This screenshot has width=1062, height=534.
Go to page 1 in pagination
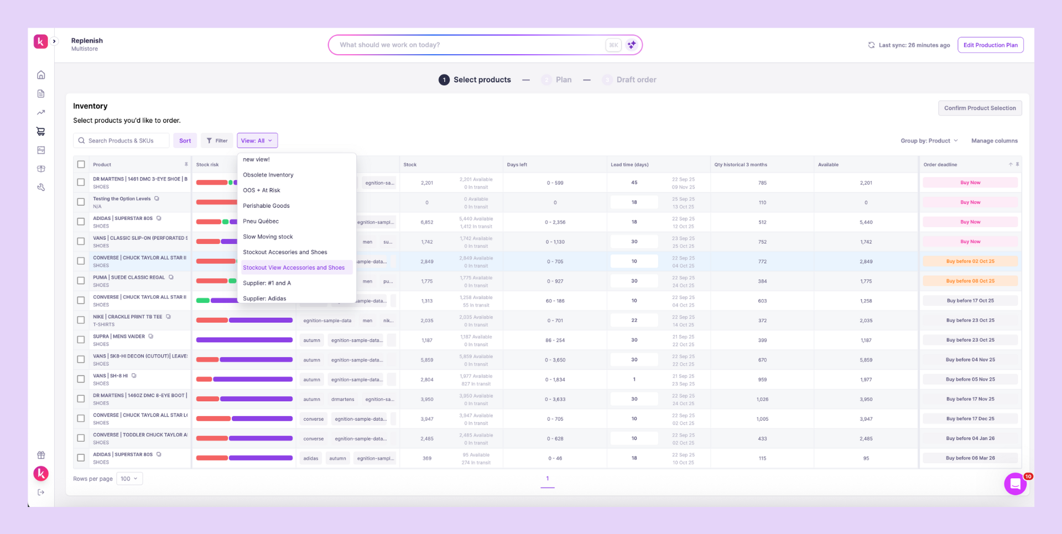548,479
